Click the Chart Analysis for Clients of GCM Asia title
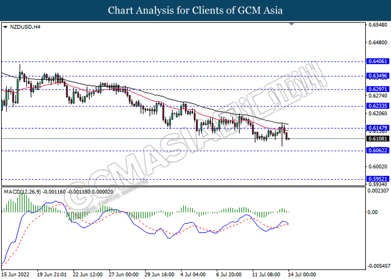 [x=195, y=11]
